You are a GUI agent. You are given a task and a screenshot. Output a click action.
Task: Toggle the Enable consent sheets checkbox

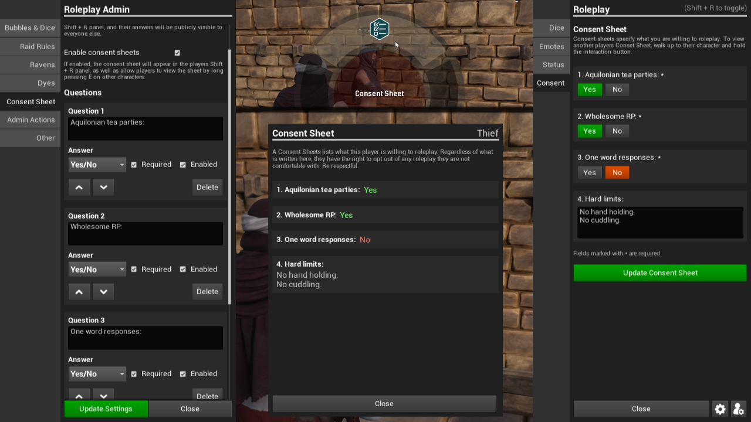click(177, 53)
